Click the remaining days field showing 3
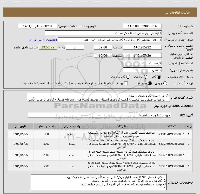Viewport: 200px width, 194px height. coord(75,47)
